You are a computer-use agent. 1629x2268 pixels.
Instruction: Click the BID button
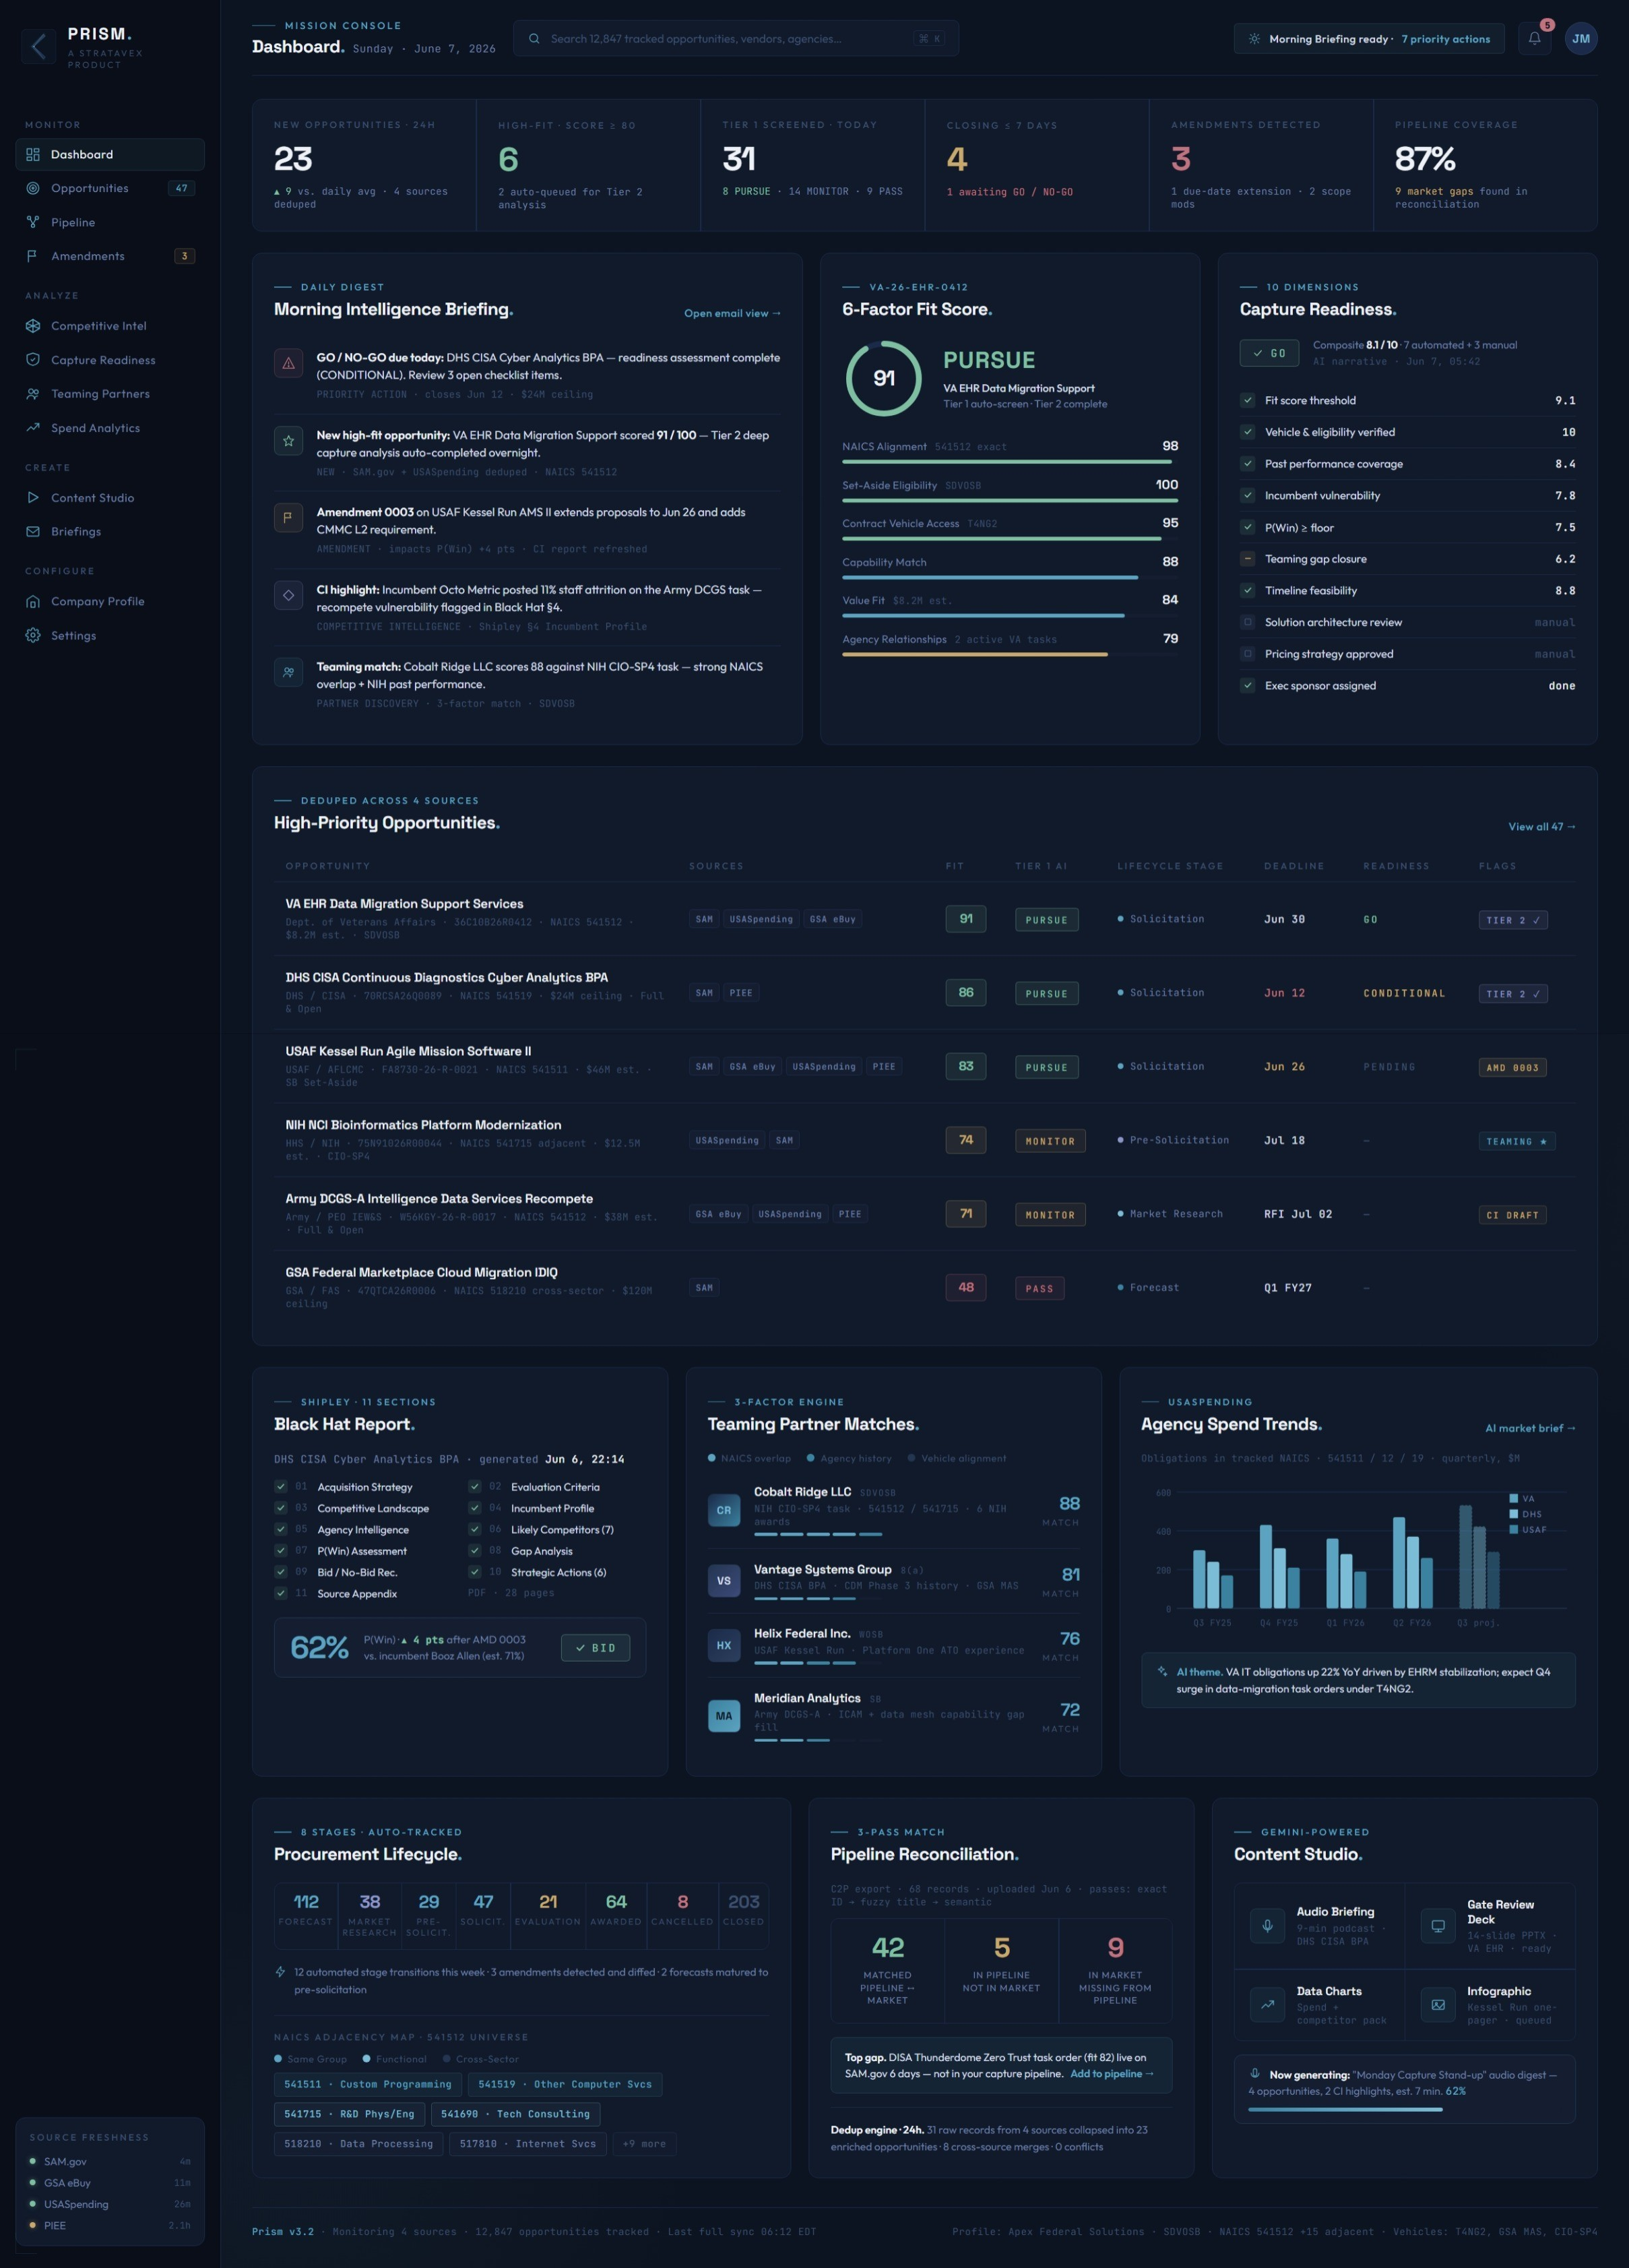tap(595, 1648)
